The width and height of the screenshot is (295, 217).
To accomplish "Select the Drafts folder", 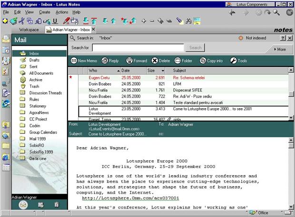I will click(34, 60).
